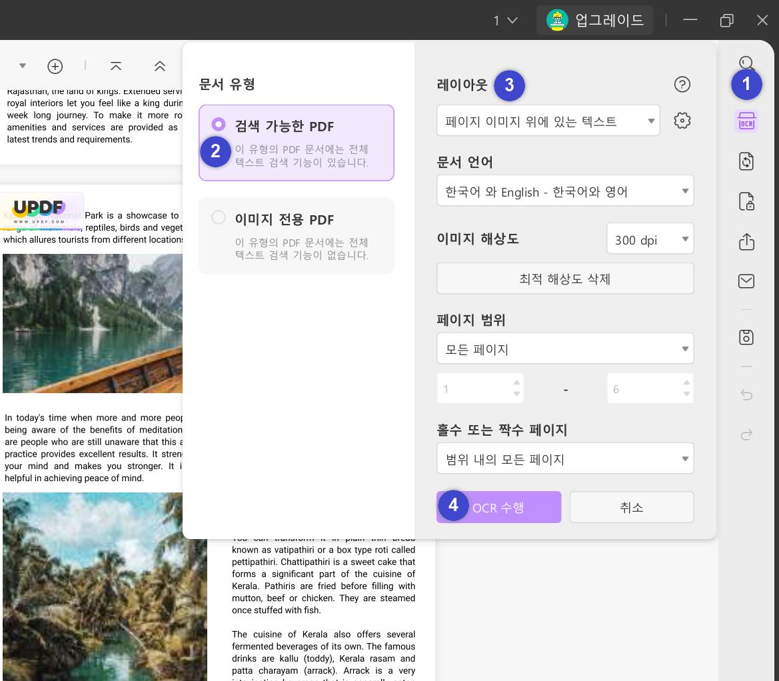Restore the window with the overlapping squares button
Screen dimensions: 779x681
[726, 21]
